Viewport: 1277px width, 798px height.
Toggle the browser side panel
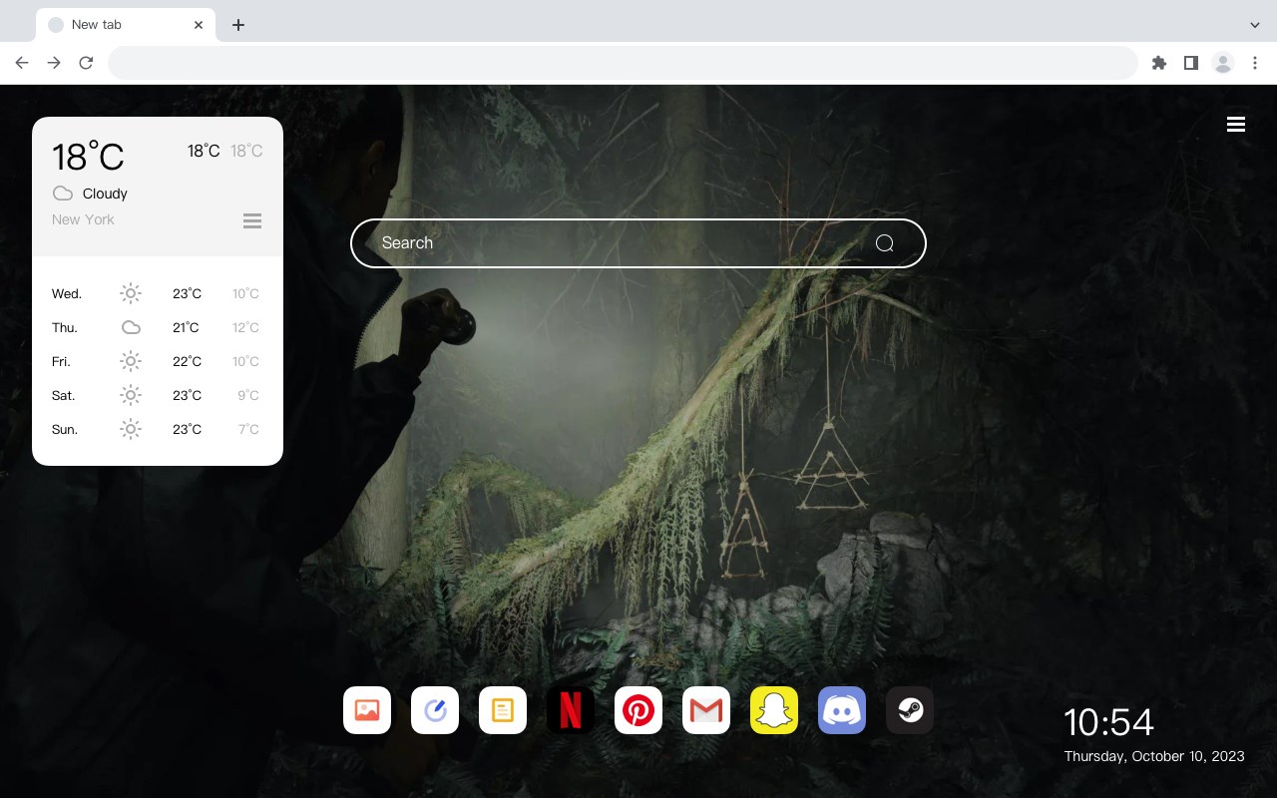coord(1190,63)
